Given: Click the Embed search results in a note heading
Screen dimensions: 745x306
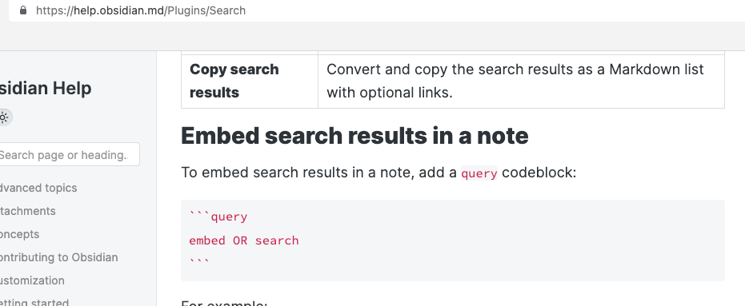Looking at the screenshot, I should point(355,136).
